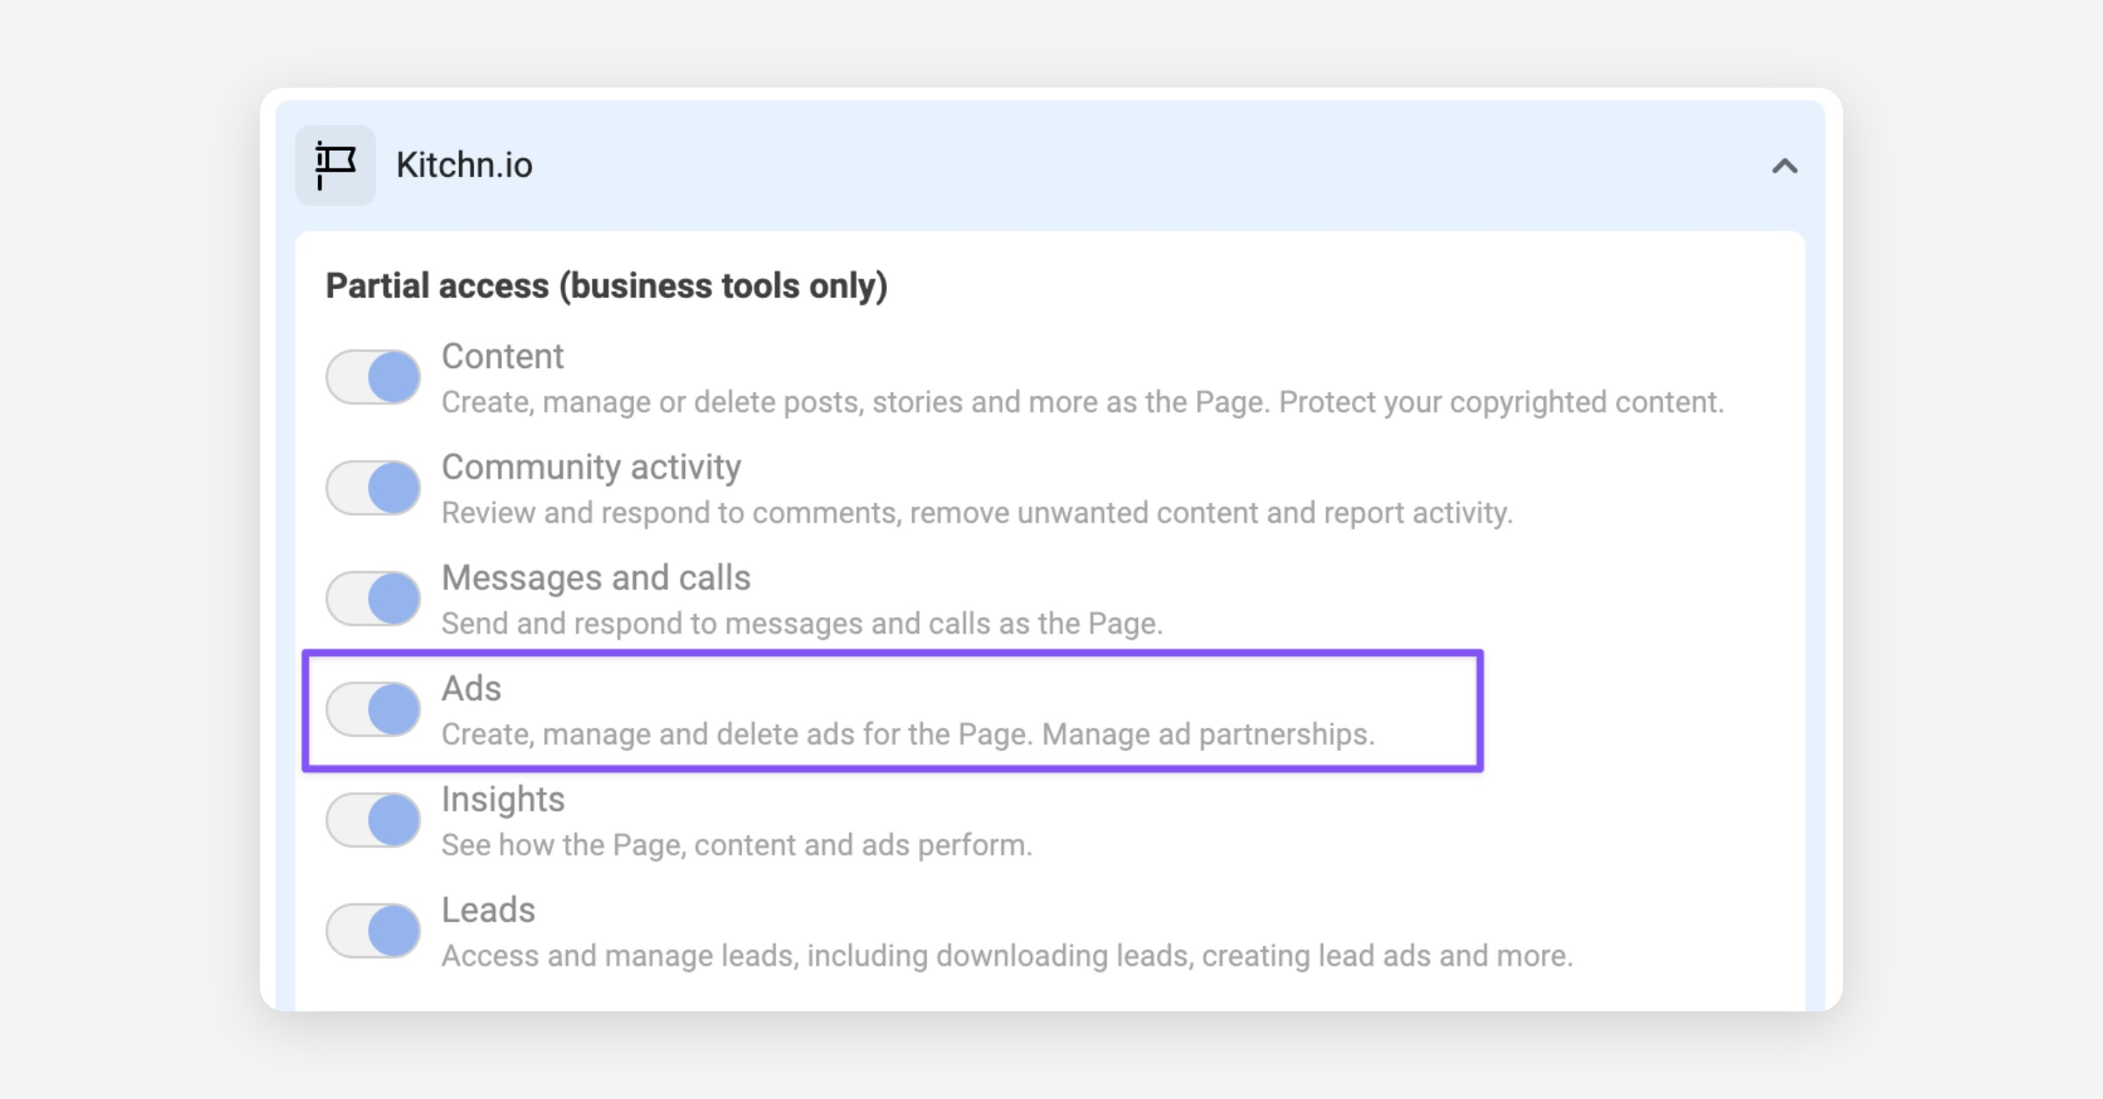Toggle the Content permission switch
The width and height of the screenshot is (2103, 1099).
[373, 378]
